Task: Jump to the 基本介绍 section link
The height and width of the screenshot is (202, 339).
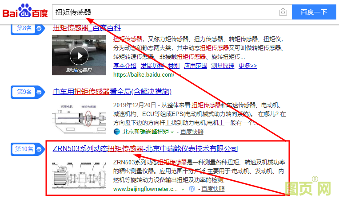Action: 125,66
